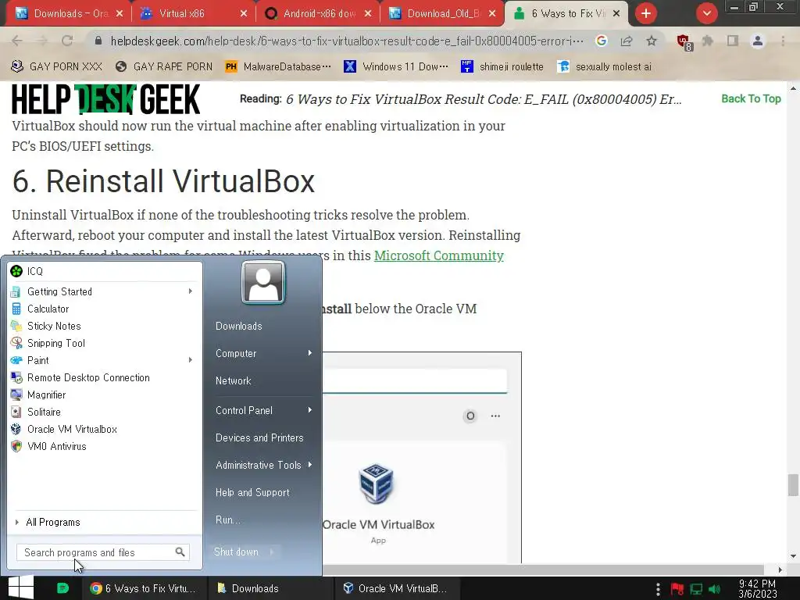Click the horizontal scrollbar right arrow
Viewport: 800px width, 600px height.
pyautogui.click(x=779, y=570)
